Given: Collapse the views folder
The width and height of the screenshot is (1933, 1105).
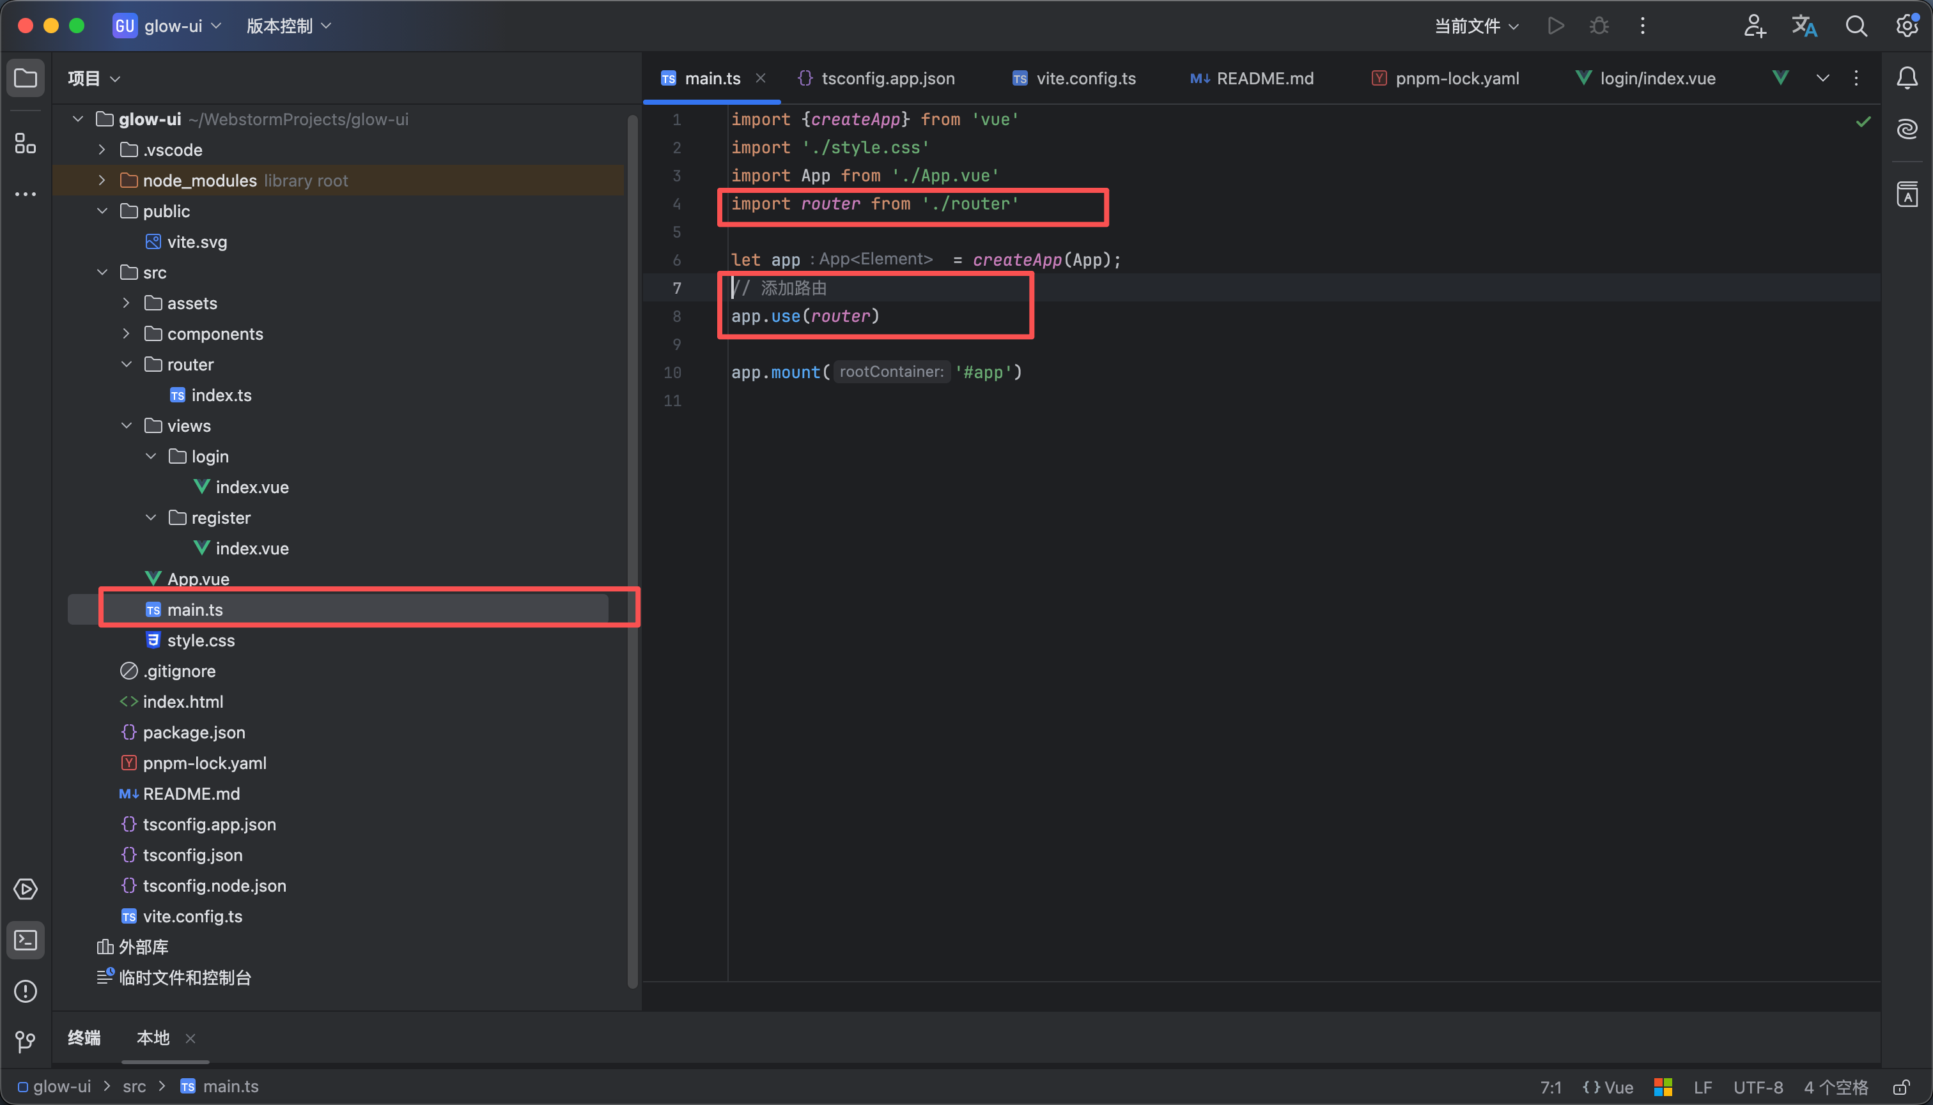Looking at the screenshot, I should pyautogui.click(x=126, y=426).
